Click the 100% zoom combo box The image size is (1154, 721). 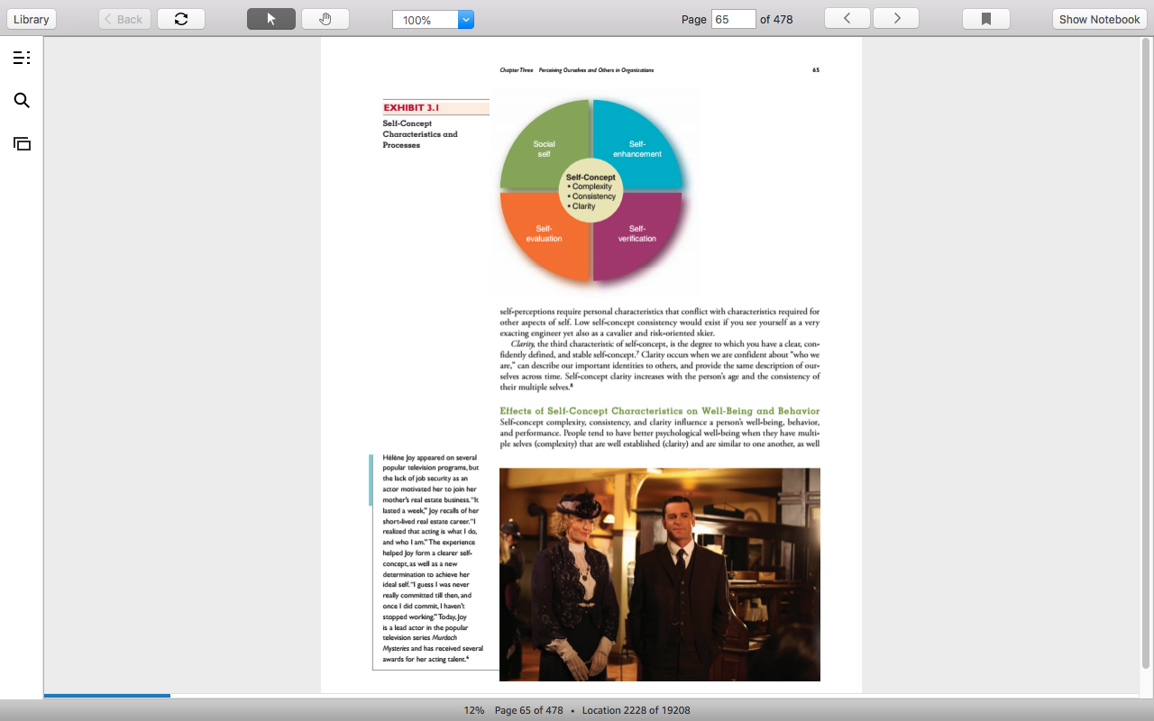(433, 19)
